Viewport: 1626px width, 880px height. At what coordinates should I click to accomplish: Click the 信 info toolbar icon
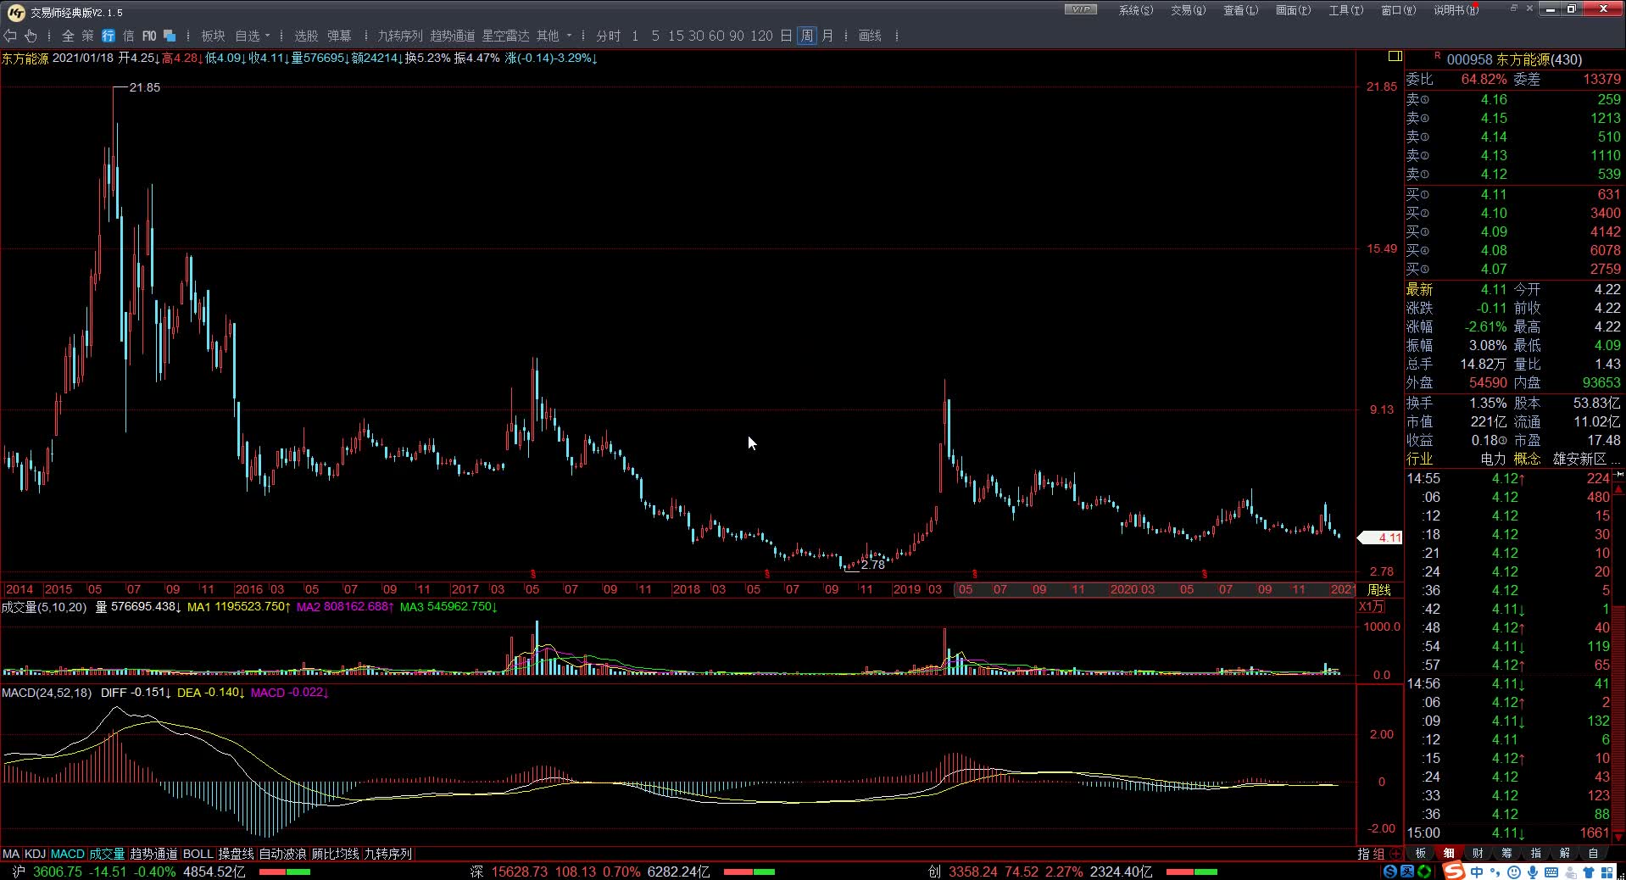(129, 36)
